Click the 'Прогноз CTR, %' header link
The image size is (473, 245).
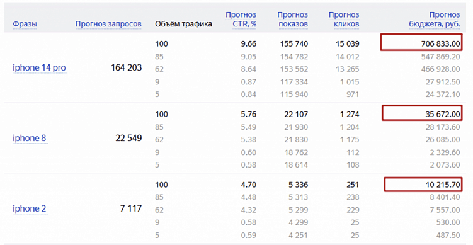coord(241,19)
